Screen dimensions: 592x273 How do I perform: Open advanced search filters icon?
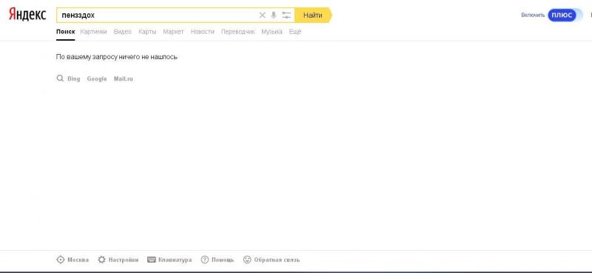point(286,15)
